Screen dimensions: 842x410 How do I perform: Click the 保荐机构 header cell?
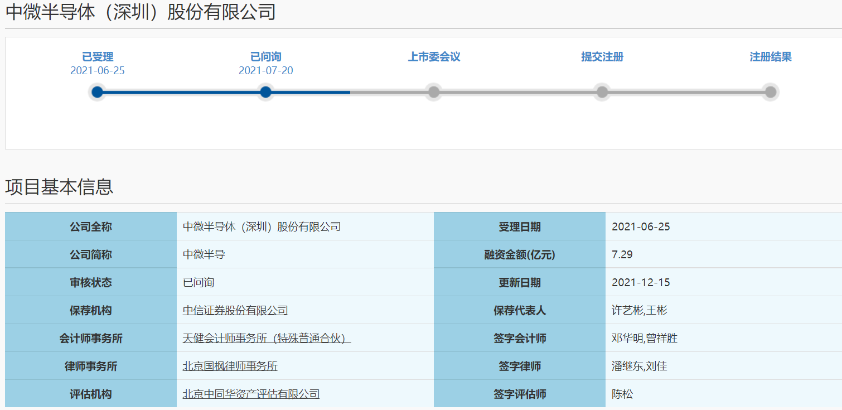91,310
